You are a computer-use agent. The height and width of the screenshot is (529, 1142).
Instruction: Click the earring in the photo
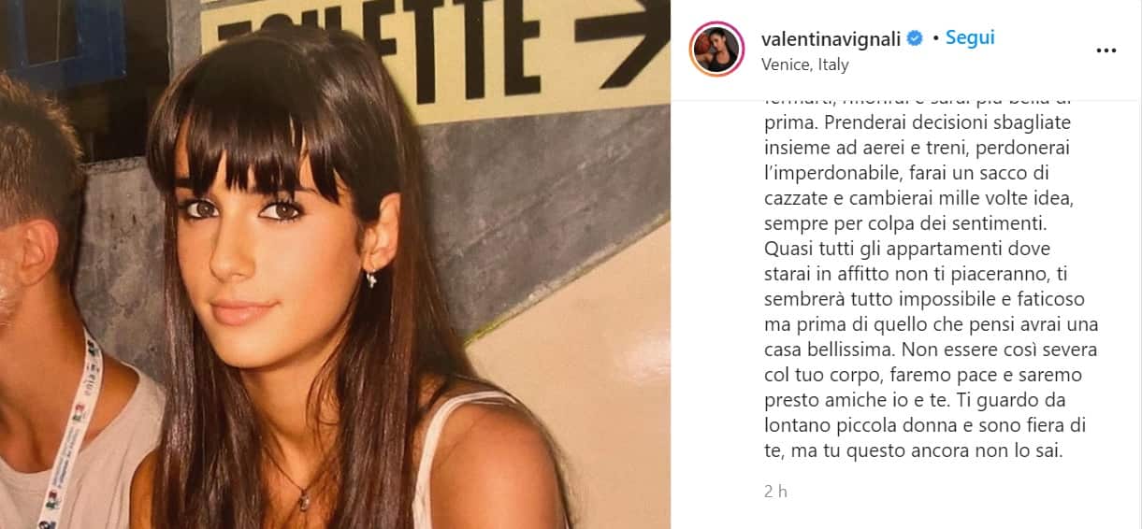click(371, 278)
